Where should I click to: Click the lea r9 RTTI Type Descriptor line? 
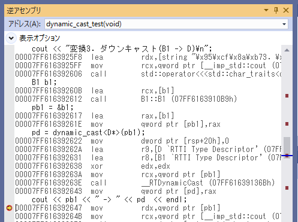pos(148,150)
